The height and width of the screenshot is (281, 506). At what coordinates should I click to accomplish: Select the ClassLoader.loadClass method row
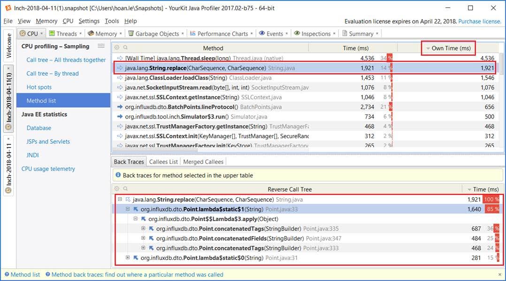pos(211,78)
